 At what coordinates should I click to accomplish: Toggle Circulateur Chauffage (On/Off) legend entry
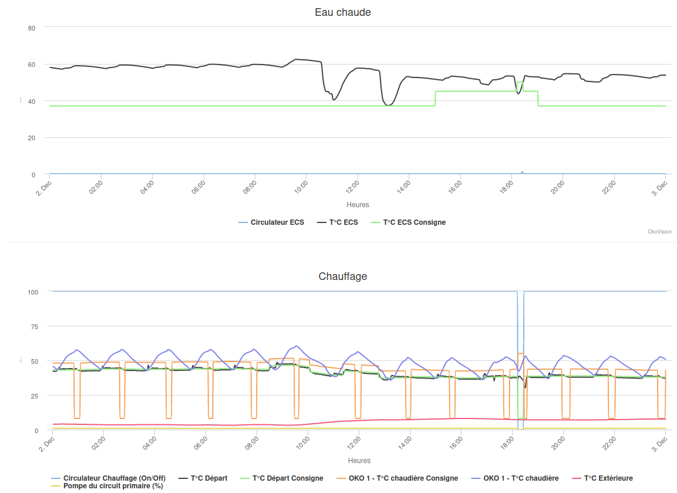click(x=108, y=478)
